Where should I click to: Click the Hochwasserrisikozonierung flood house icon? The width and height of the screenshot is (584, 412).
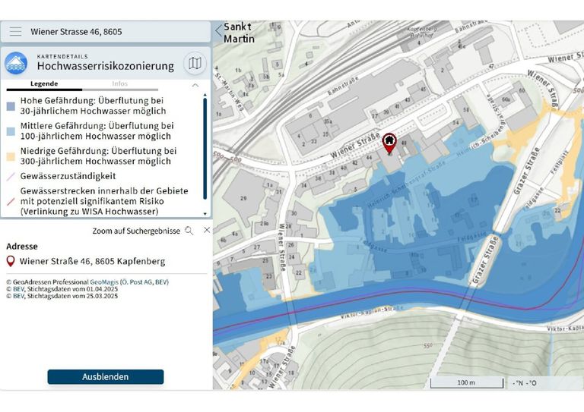(x=16, y=63)
